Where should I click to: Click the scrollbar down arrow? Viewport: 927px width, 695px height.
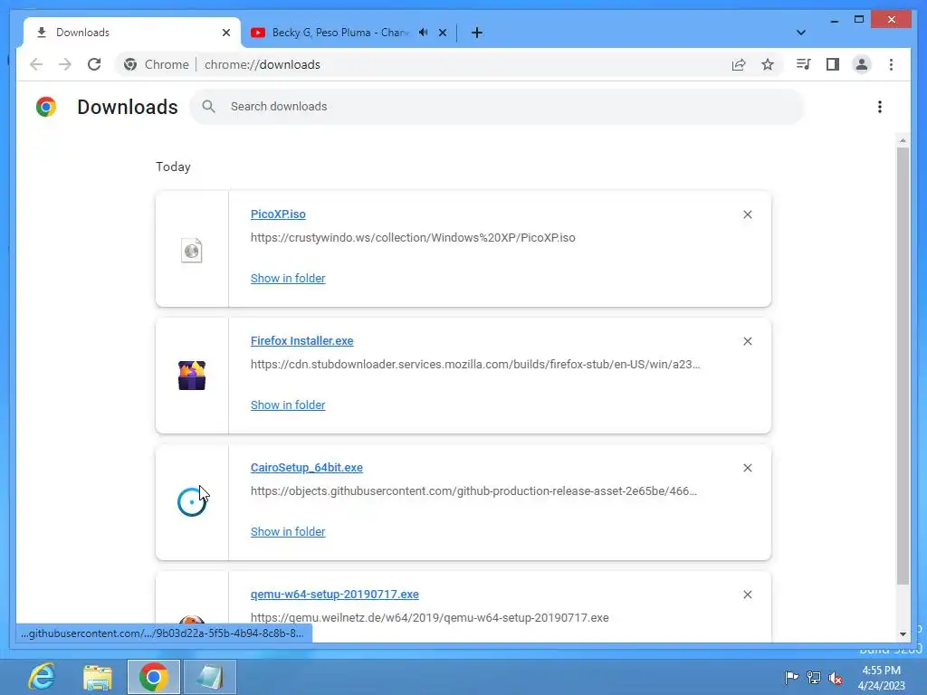[903, 634]
